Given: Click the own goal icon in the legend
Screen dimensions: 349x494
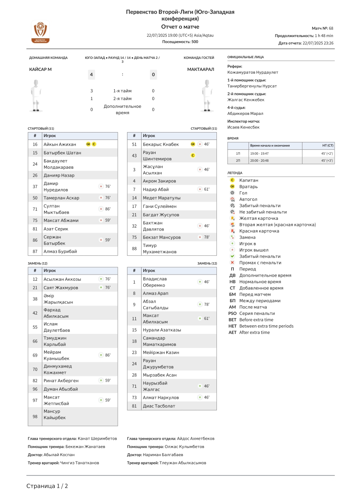Looking at the screenshot, I should tap(233, 199).
